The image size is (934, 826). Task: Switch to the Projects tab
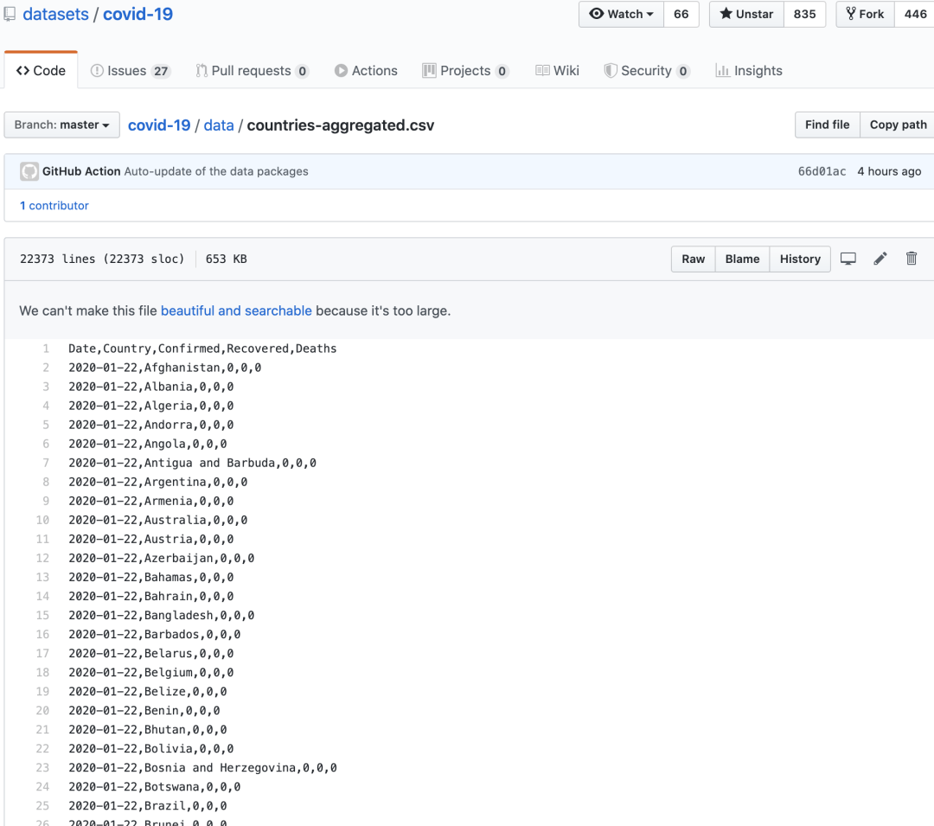tap(466, 71)
